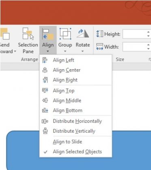
Task: Select the Align Center icon
Action: 45,70
